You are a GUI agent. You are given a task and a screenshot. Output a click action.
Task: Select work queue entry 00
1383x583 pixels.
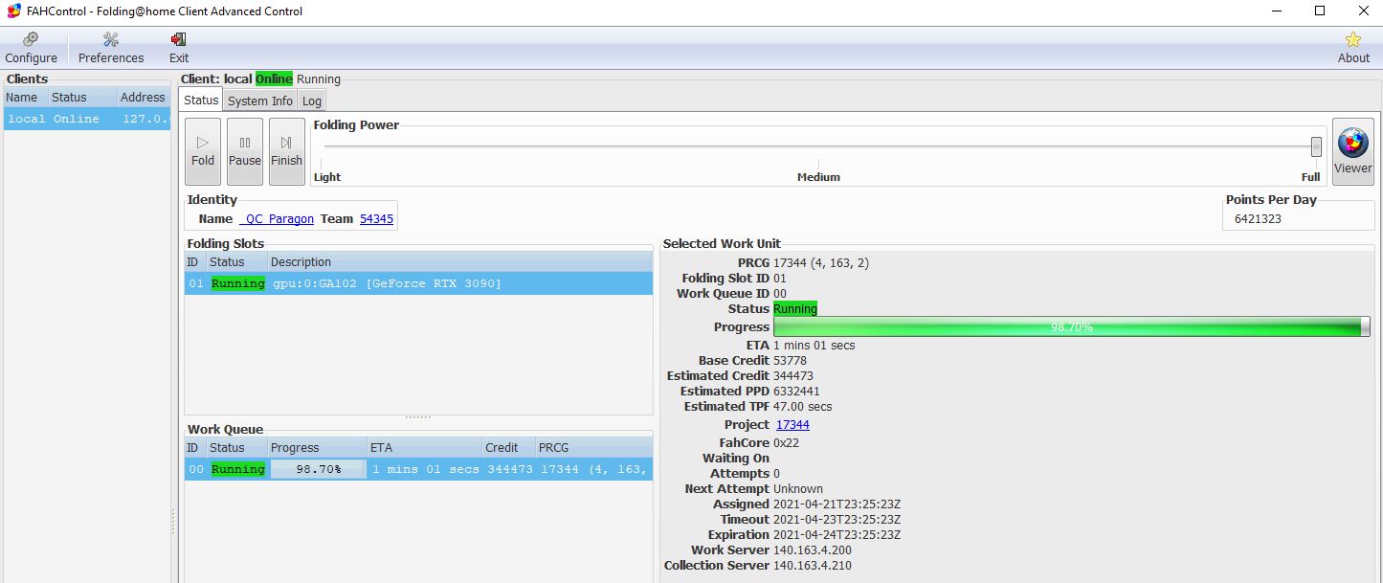(x=418, y=469)
